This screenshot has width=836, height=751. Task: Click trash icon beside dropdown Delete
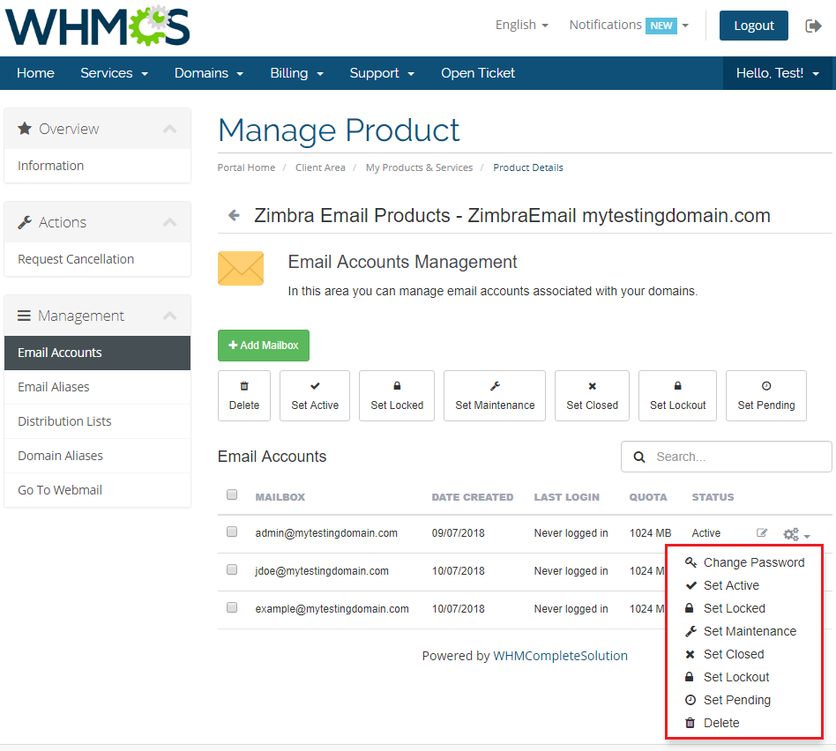pyautogui.click(x=690, y=723)
